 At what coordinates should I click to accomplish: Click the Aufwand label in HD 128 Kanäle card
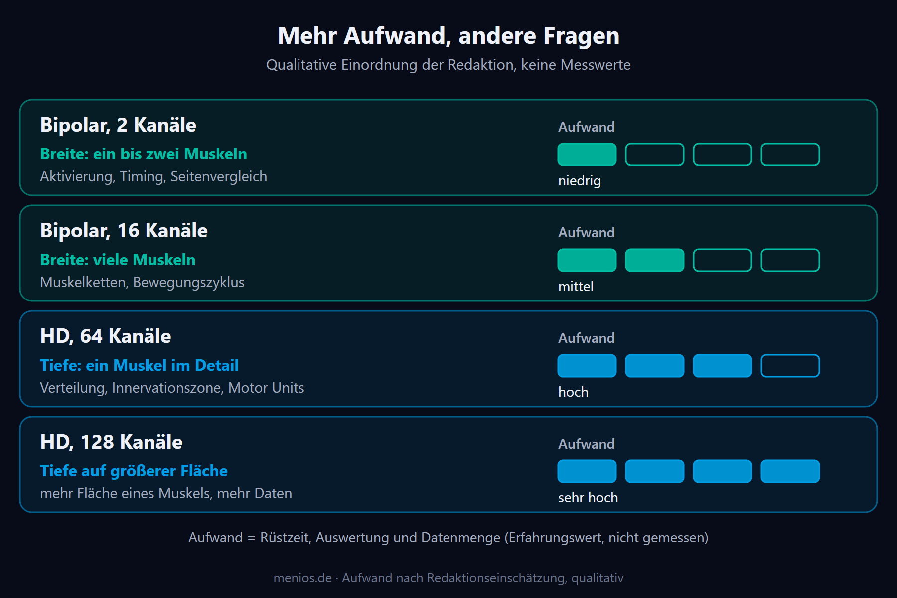[587, 444]
